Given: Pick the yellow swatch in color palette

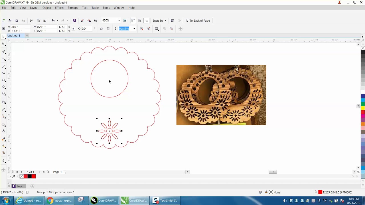Looking at the screenshot, I should (363, 108).
